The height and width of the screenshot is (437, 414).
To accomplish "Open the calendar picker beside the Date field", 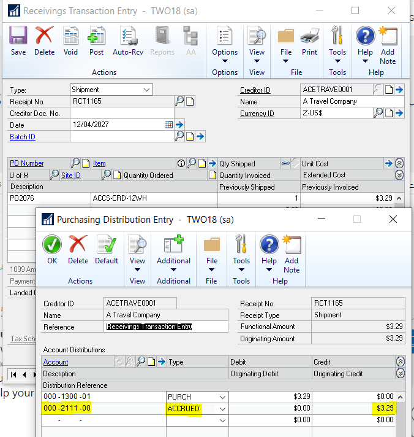I will 169,125.
